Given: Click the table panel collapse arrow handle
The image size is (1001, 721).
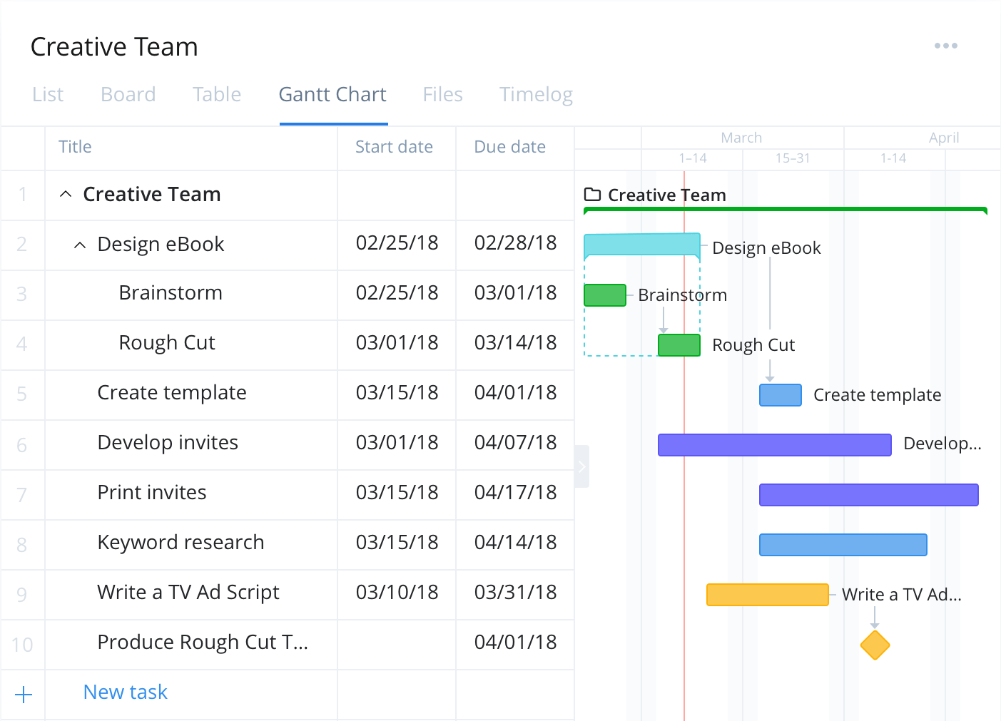Looking at the screenshot, I should 582,466.
